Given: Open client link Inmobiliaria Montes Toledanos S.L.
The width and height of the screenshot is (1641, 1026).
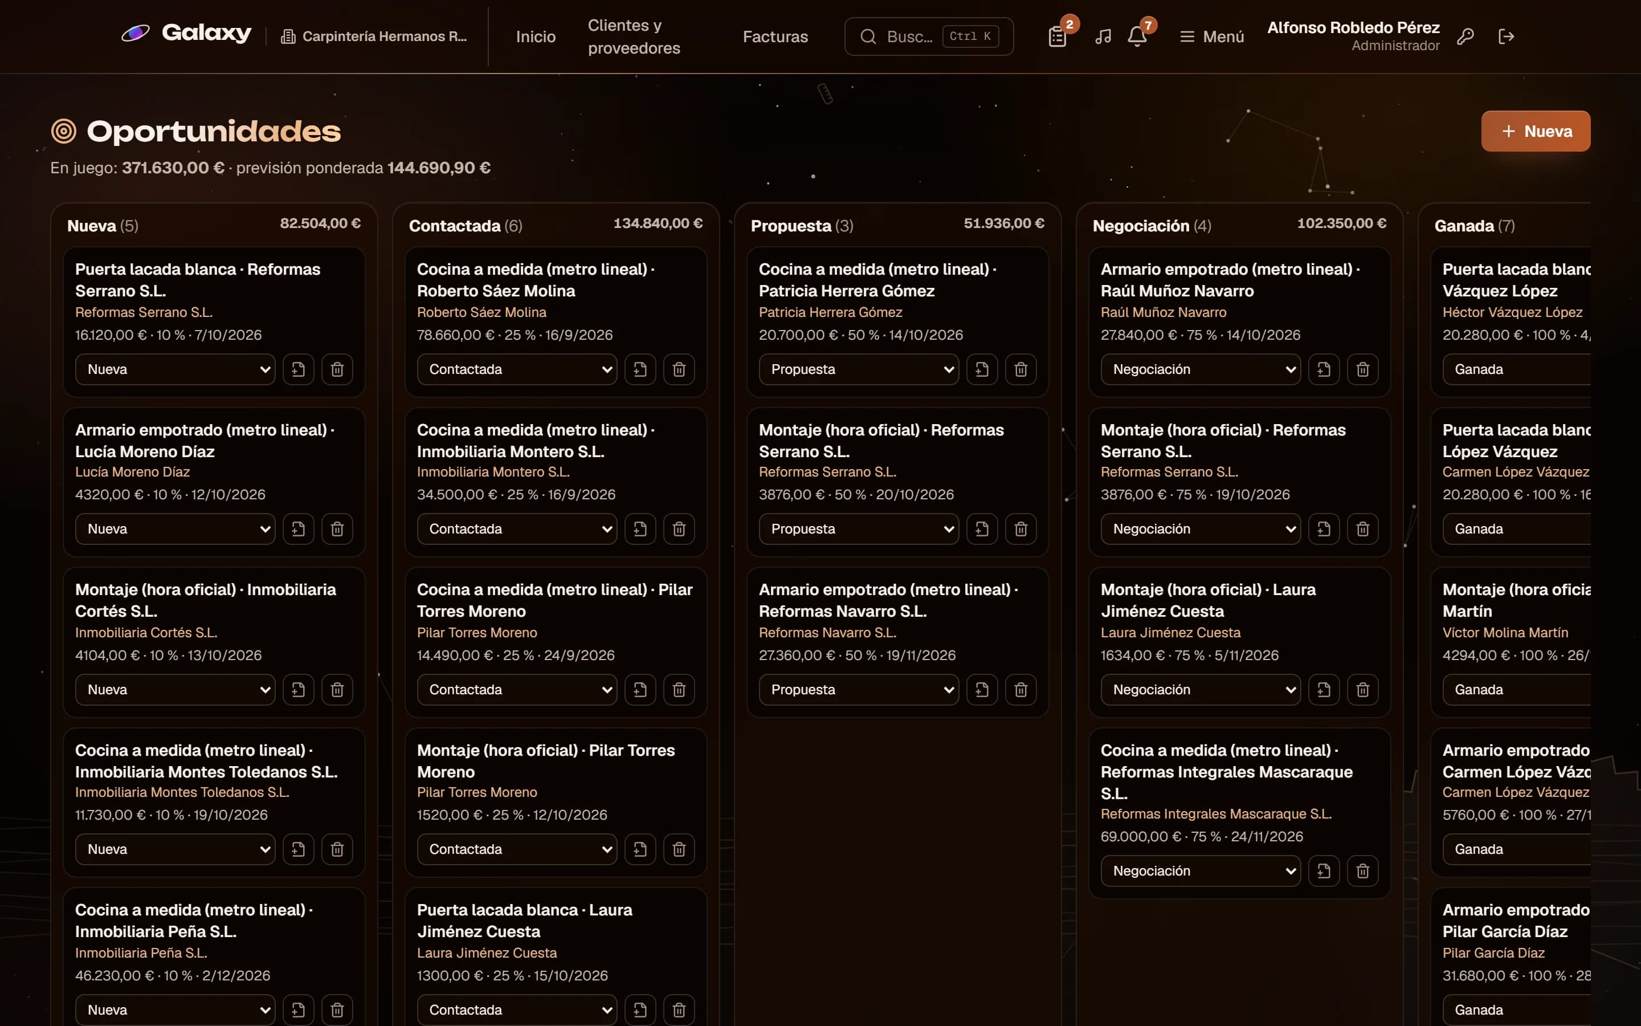Looking at the screenshot, I should click(182, 792).
